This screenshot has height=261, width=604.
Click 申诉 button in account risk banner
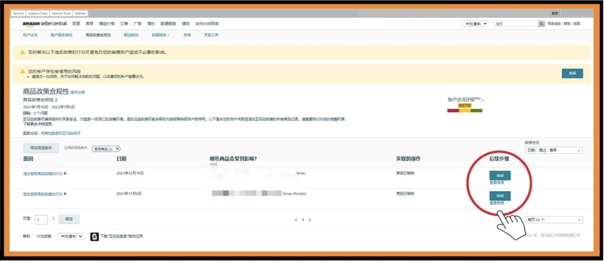(572, 74)
